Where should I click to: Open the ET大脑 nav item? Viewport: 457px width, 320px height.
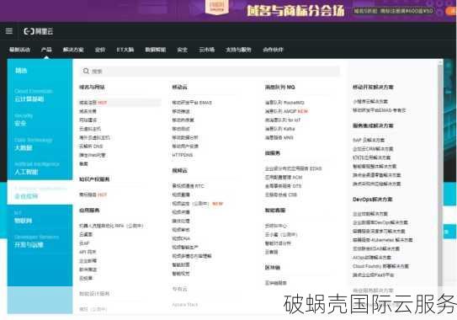(125, 50)
